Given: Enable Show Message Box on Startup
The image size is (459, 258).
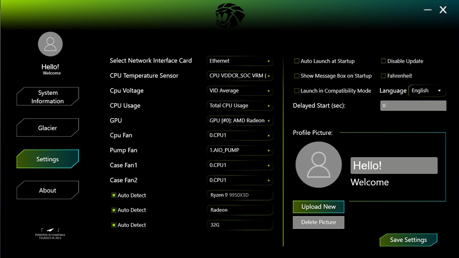Looking at the screenshot, I should pos(297,76).
